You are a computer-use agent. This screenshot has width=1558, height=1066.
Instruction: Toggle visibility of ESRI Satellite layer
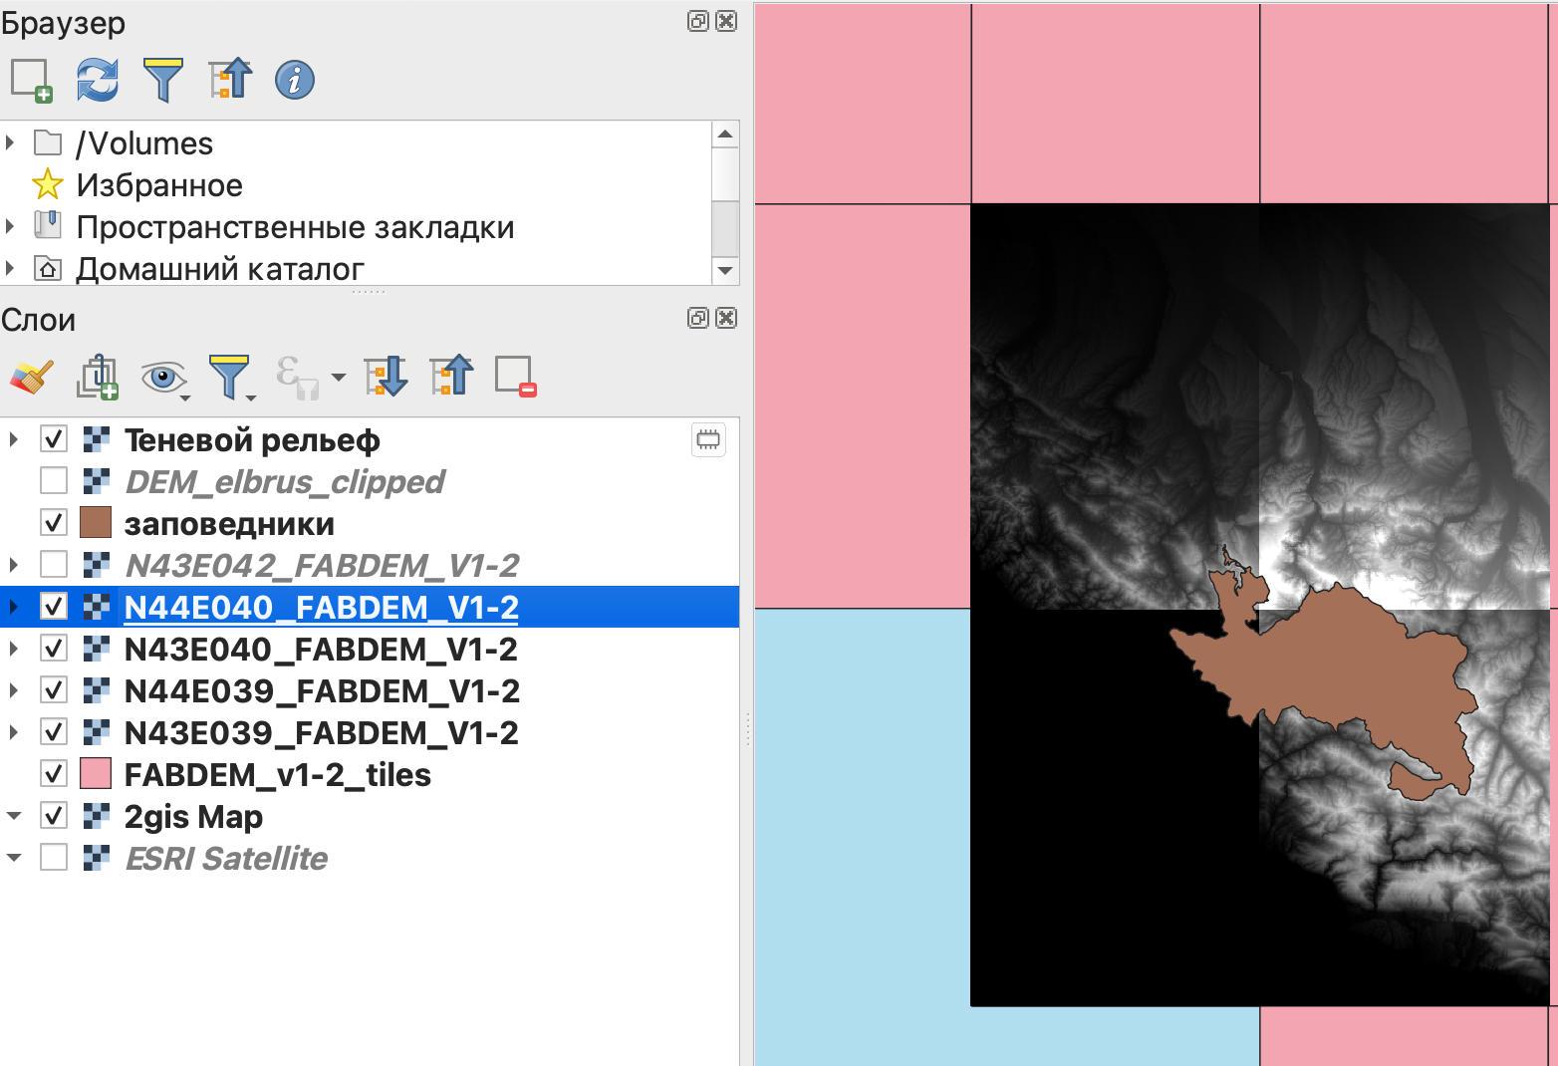point(54,858)
